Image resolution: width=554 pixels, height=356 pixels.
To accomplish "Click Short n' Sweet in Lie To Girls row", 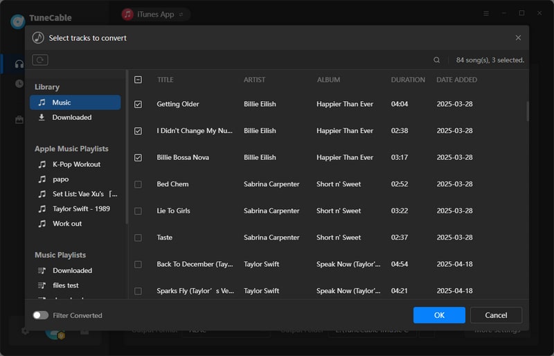I will 339,211.
